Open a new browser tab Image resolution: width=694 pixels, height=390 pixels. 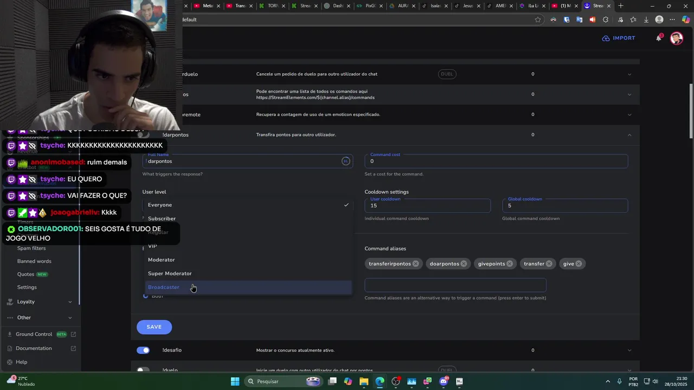pos(621,6)
